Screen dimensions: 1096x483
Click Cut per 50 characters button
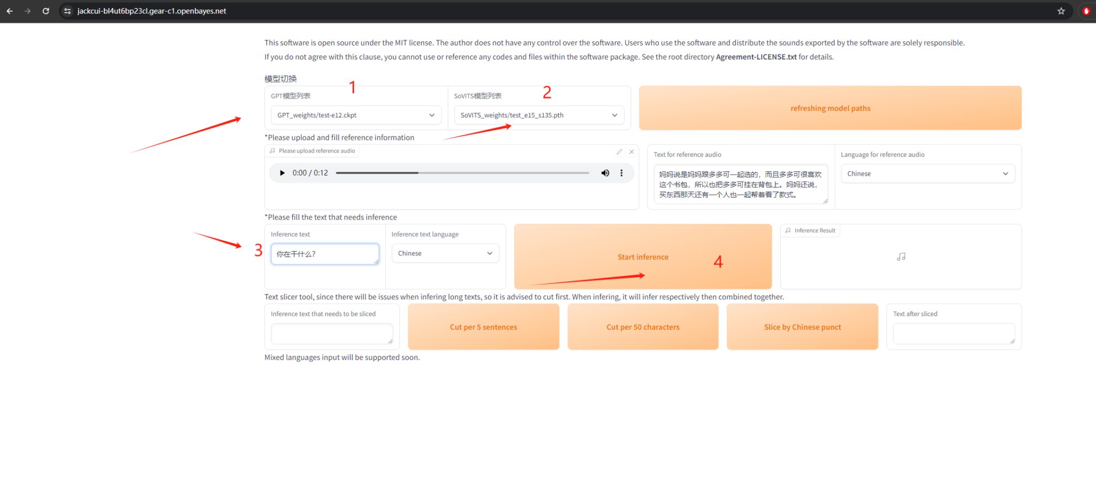coord(643,327)
